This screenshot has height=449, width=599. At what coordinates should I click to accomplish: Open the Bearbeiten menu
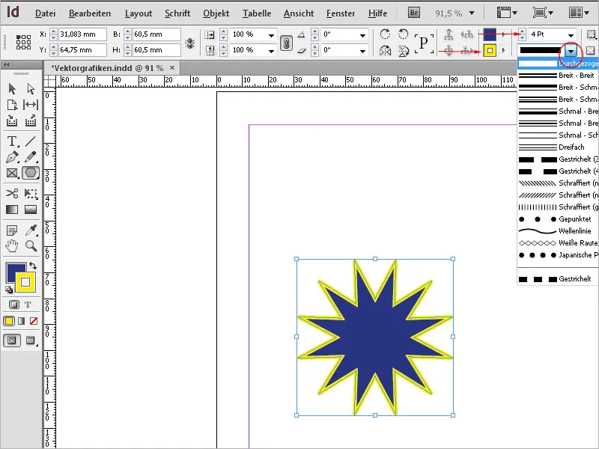[x=90, y=13]
